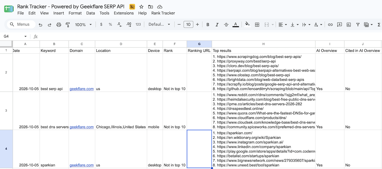
Task: Open the Functions sigma button
Action: tap(378, 25)
